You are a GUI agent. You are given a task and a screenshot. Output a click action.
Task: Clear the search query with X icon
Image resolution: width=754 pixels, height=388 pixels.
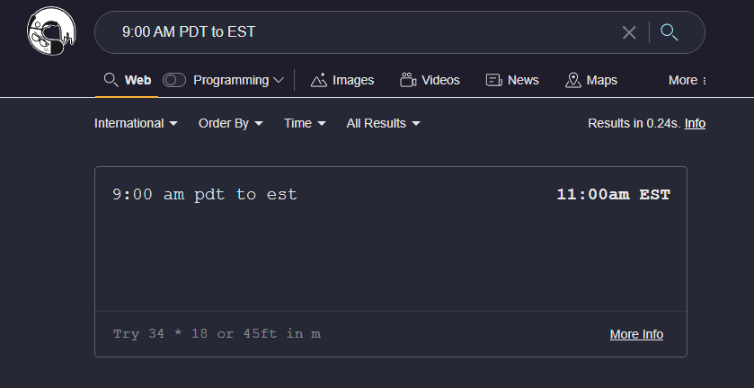tap(629, 32)
